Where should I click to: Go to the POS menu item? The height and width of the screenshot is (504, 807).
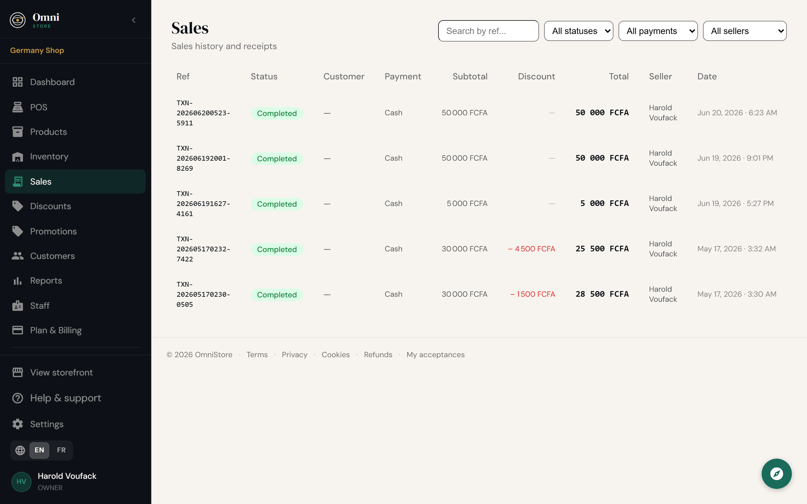(x=75, y=107)
